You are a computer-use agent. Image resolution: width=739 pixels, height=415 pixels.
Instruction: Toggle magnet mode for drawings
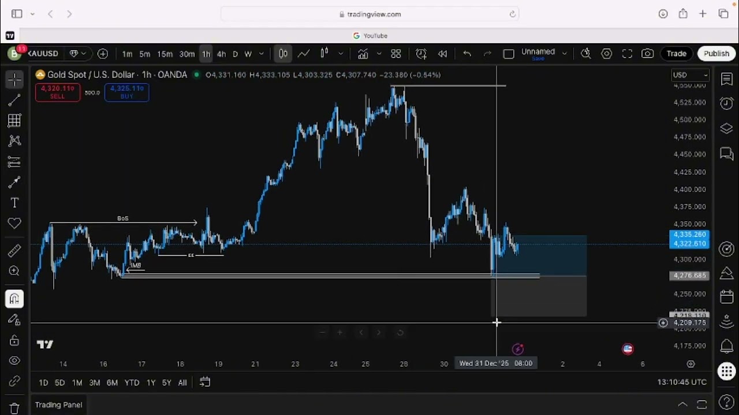(14, 299)
